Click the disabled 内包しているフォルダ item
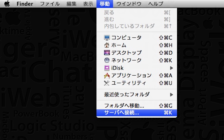 tap(137, 26)
